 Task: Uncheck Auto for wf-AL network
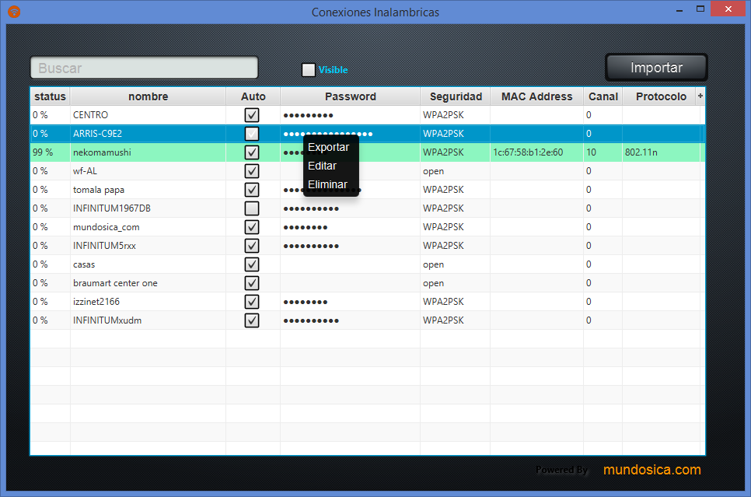tap(252, 171)
